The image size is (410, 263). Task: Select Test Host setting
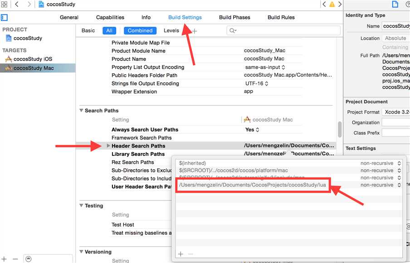[122, 225]
